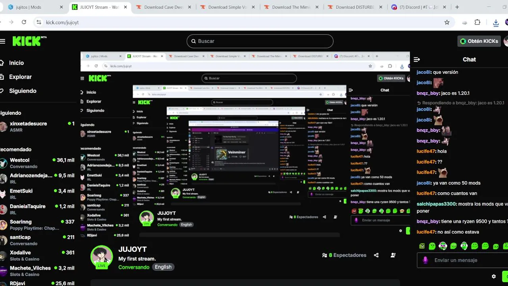The width and height of the screenshot is (508, 286).
Task: Click chat message 'no así como estava'
Action: (x=458, y=232)
